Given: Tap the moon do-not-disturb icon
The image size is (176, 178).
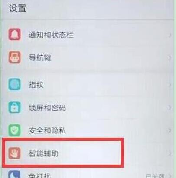Looking at the screenshot, I should [x=14, y=175].
